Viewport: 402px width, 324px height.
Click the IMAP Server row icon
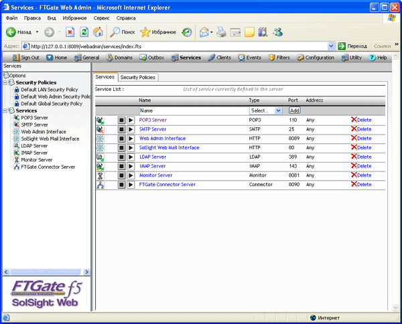[x=100, y=166]
